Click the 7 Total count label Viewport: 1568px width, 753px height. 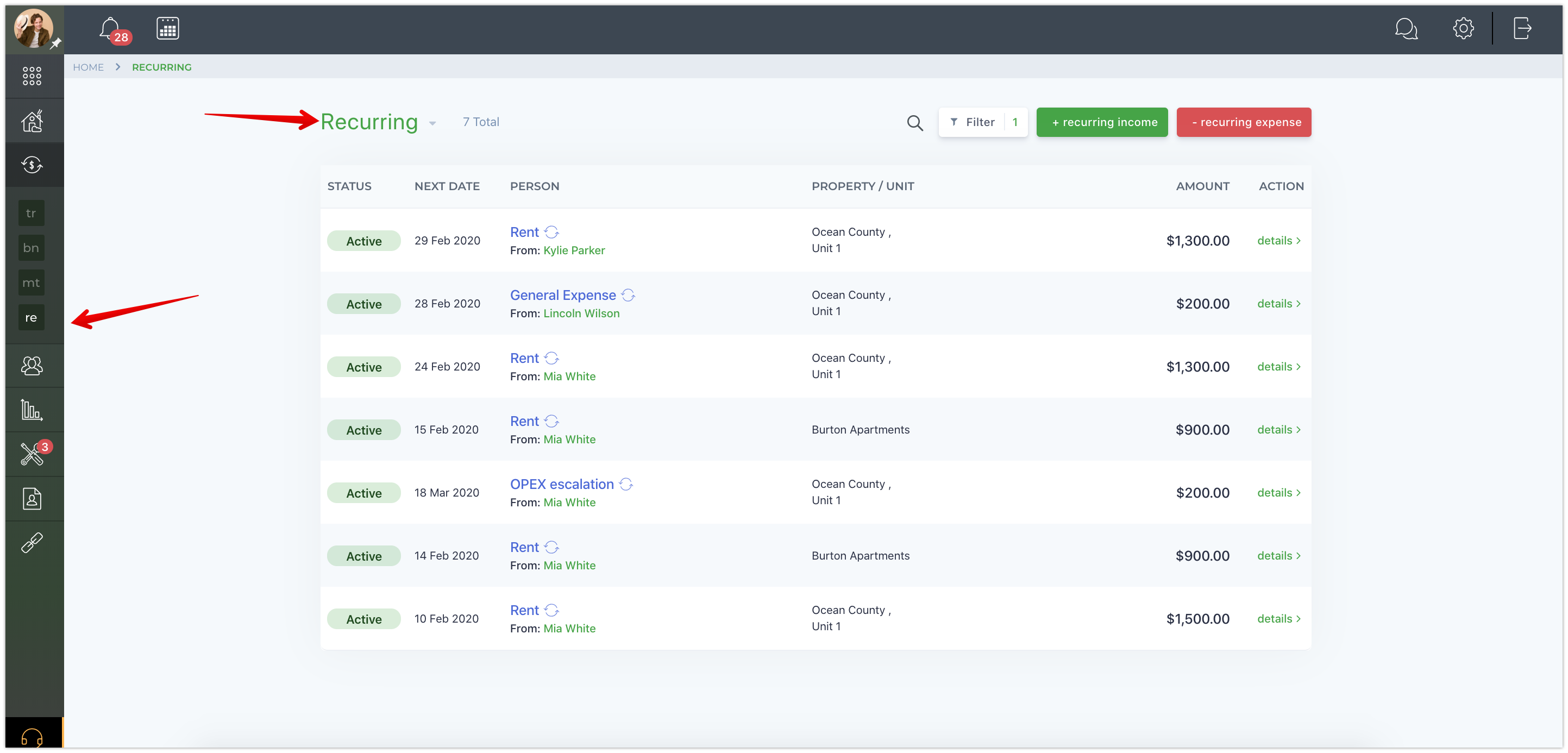(x=480, y=122)
